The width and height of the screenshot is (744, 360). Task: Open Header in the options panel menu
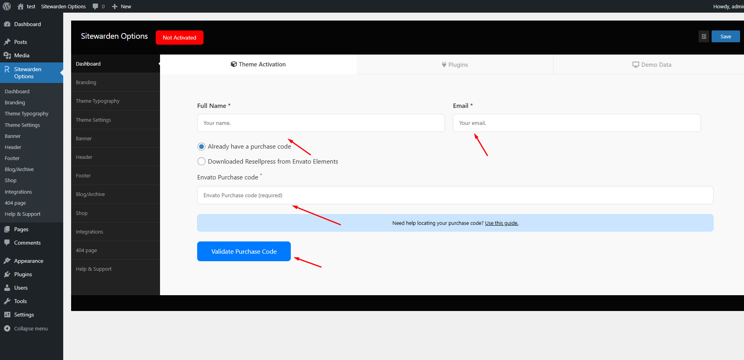[115, 157]
